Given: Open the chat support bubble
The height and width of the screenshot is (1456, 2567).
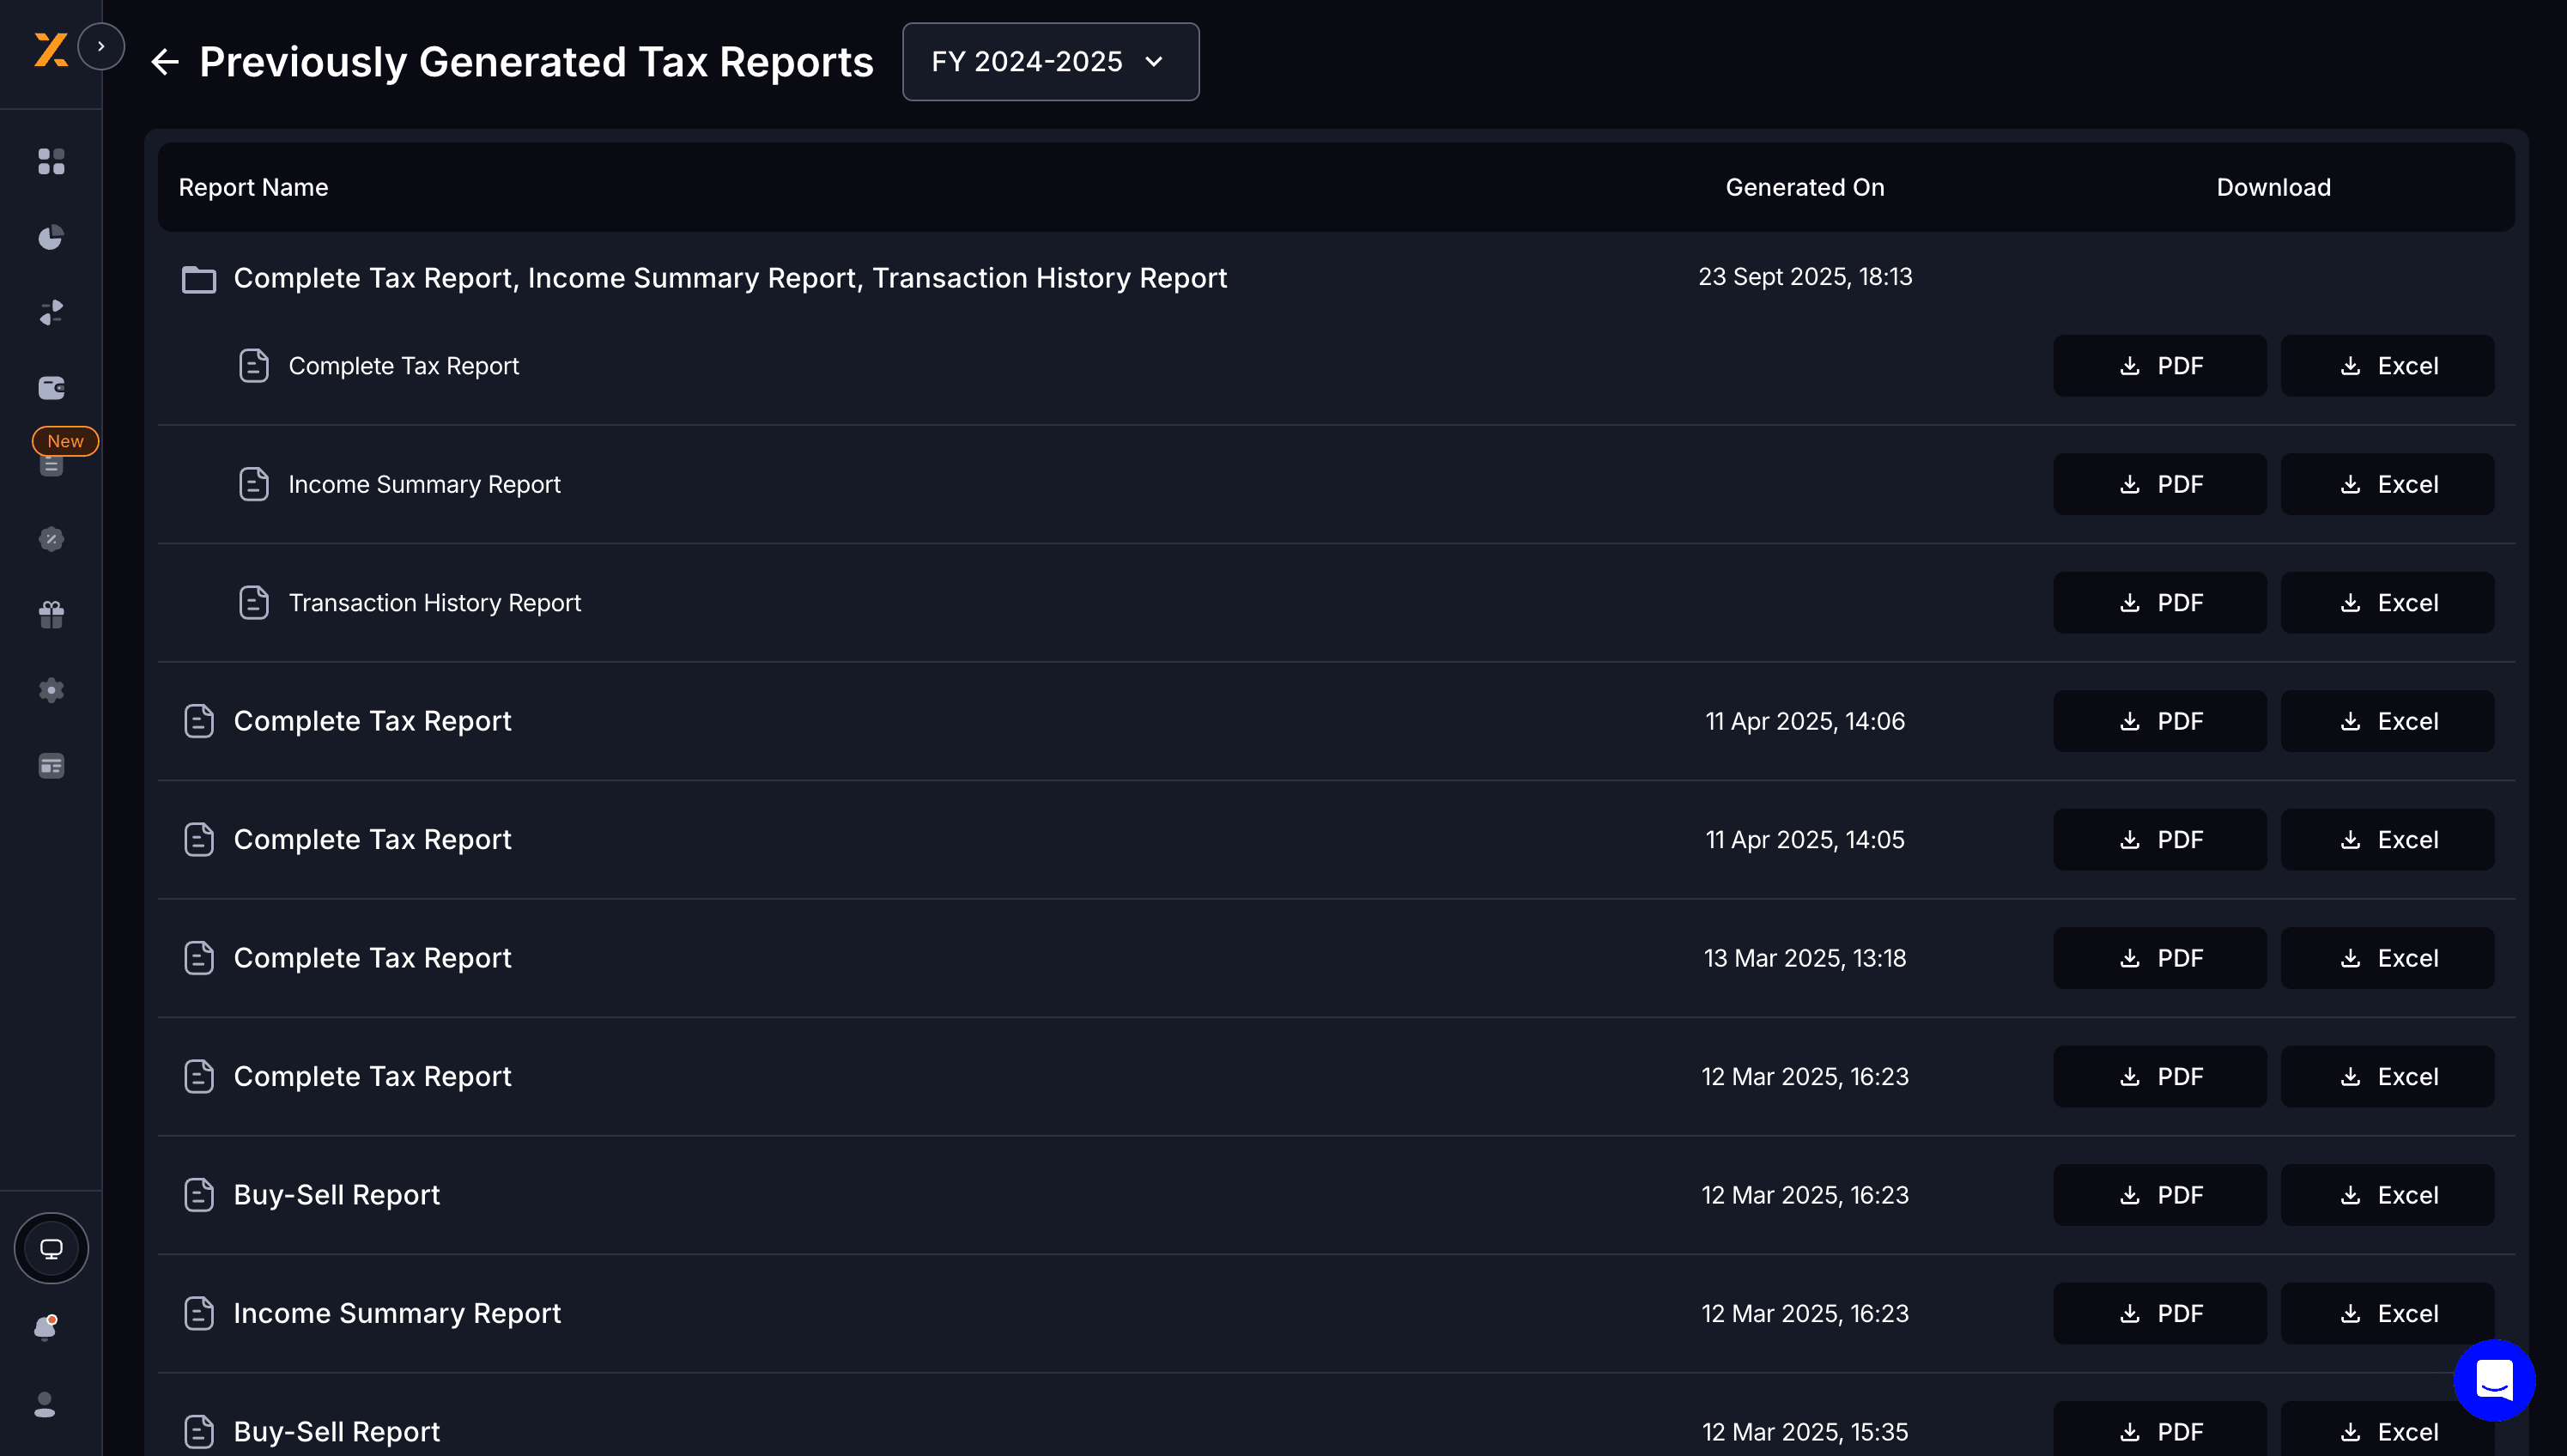Looking at the screenshot, I should coord(2494,1380).
